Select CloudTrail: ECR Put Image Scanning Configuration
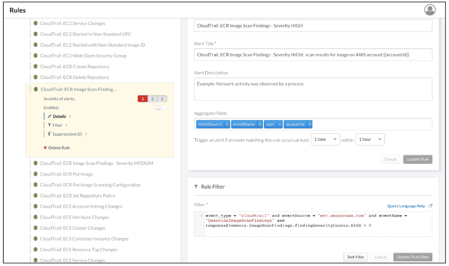Screen dimensions: 449x266 tap(90, 185)
